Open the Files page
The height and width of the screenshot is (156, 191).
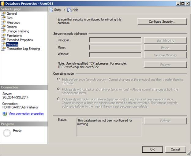[9, 18]
